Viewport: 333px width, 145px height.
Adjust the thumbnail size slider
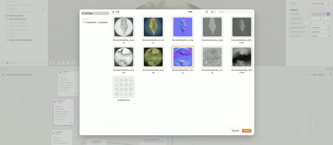(196, 12)
